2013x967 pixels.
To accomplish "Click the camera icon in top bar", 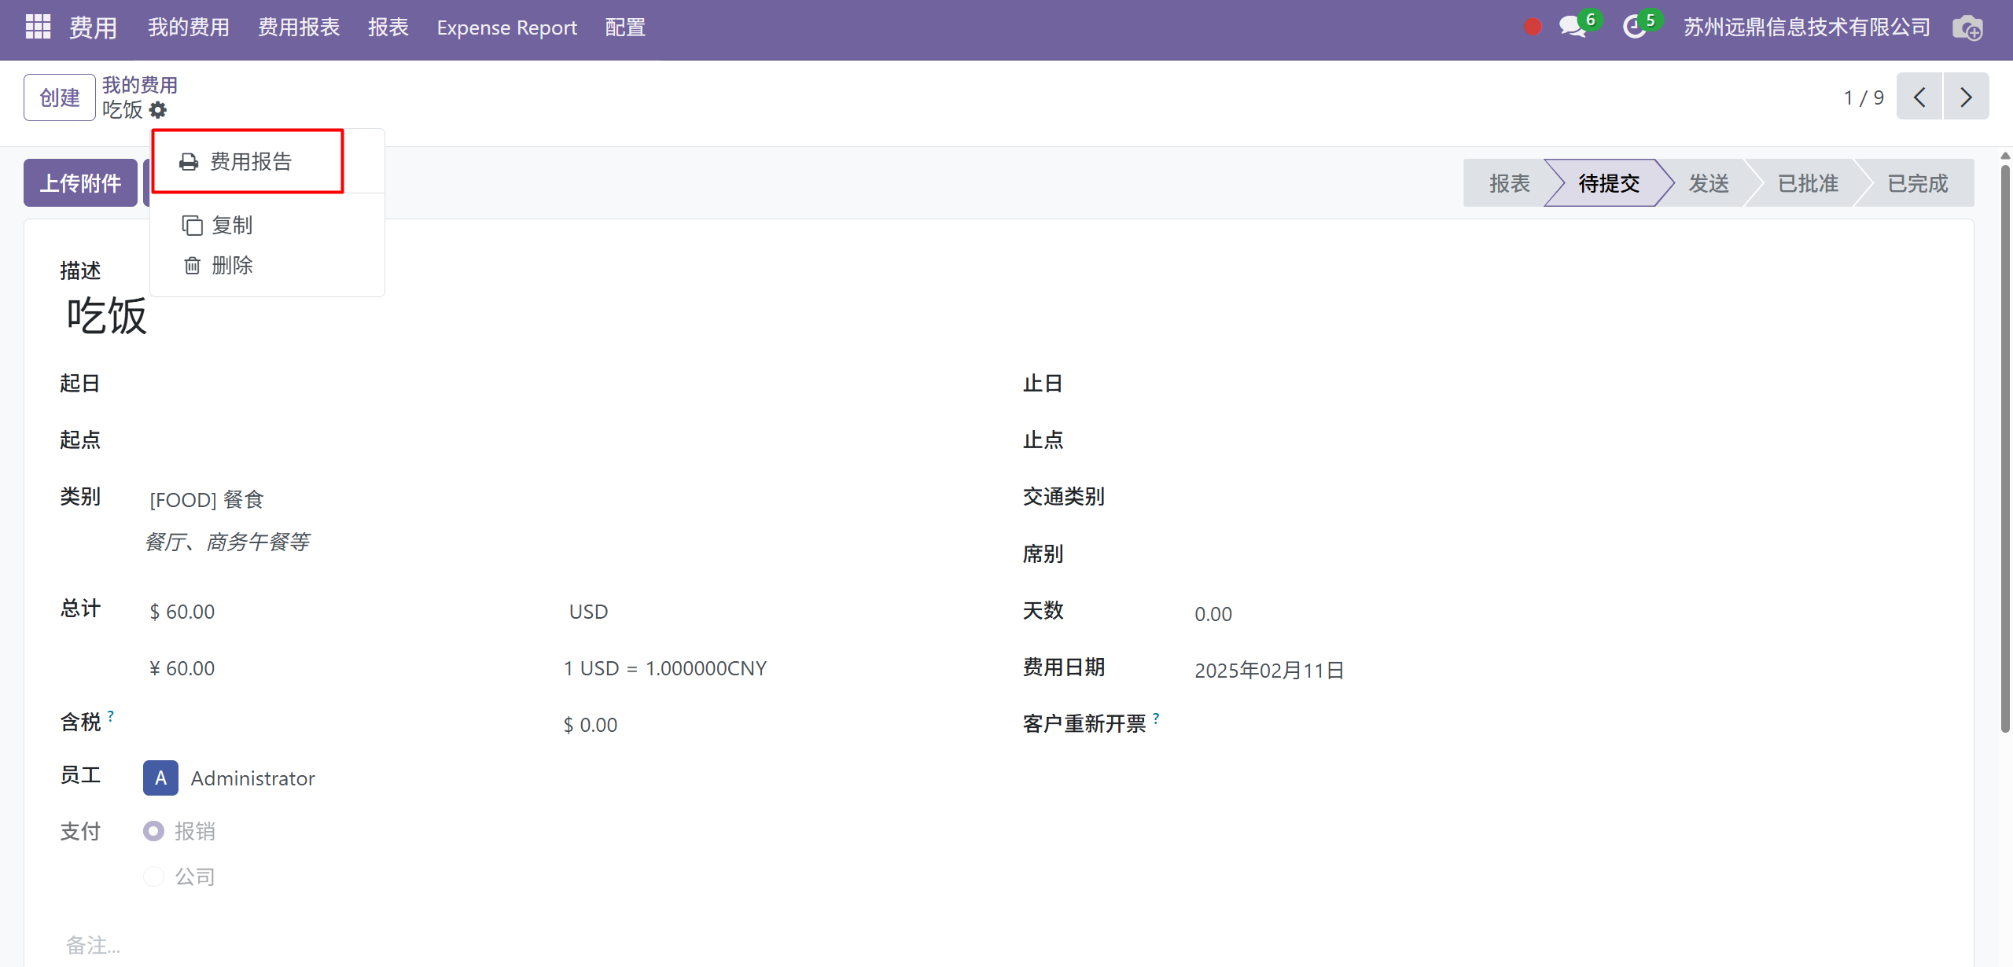I will pos(1967,29).
